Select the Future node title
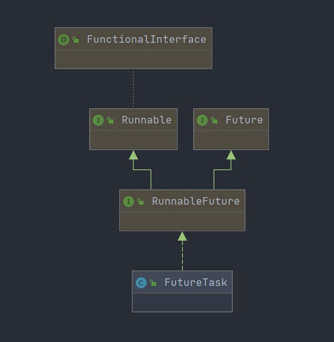 click(244, 120)
